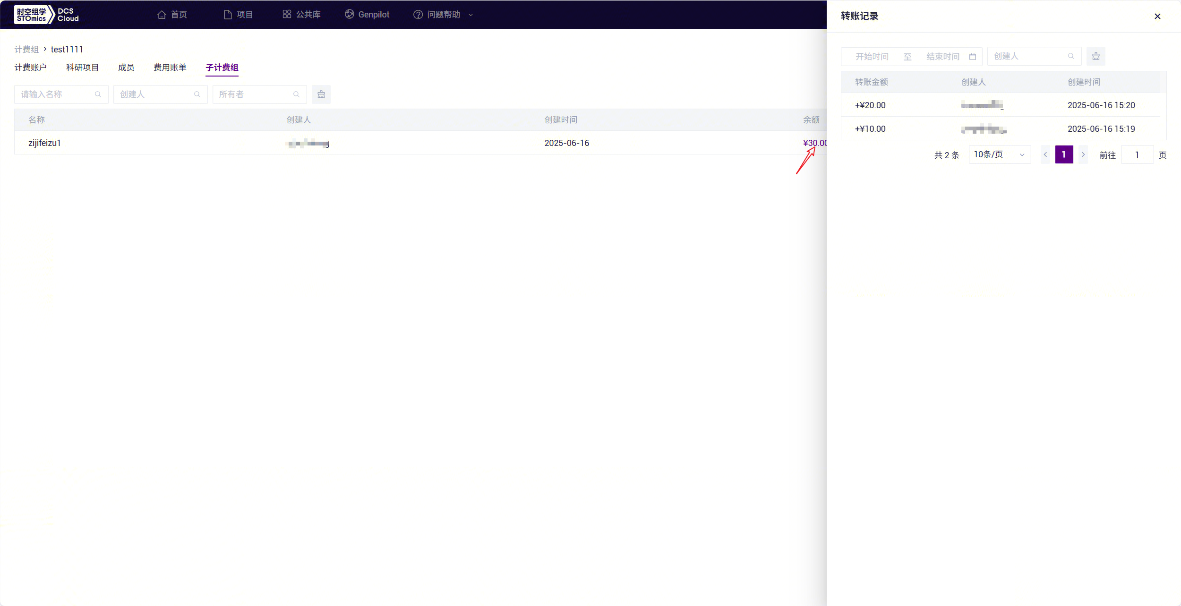Click the 余额 column header
Viewport: 1181px width, 606px height.
click(x=812, y=119)
